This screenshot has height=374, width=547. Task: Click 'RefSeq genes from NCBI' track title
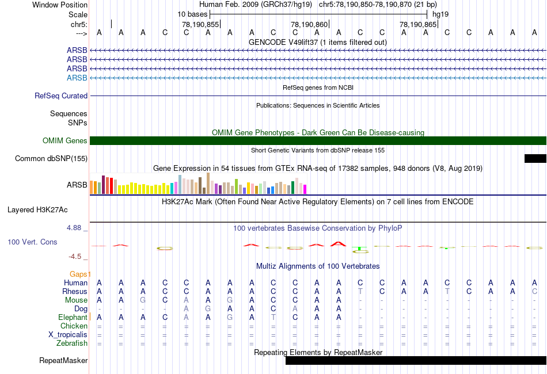point(318,87)
